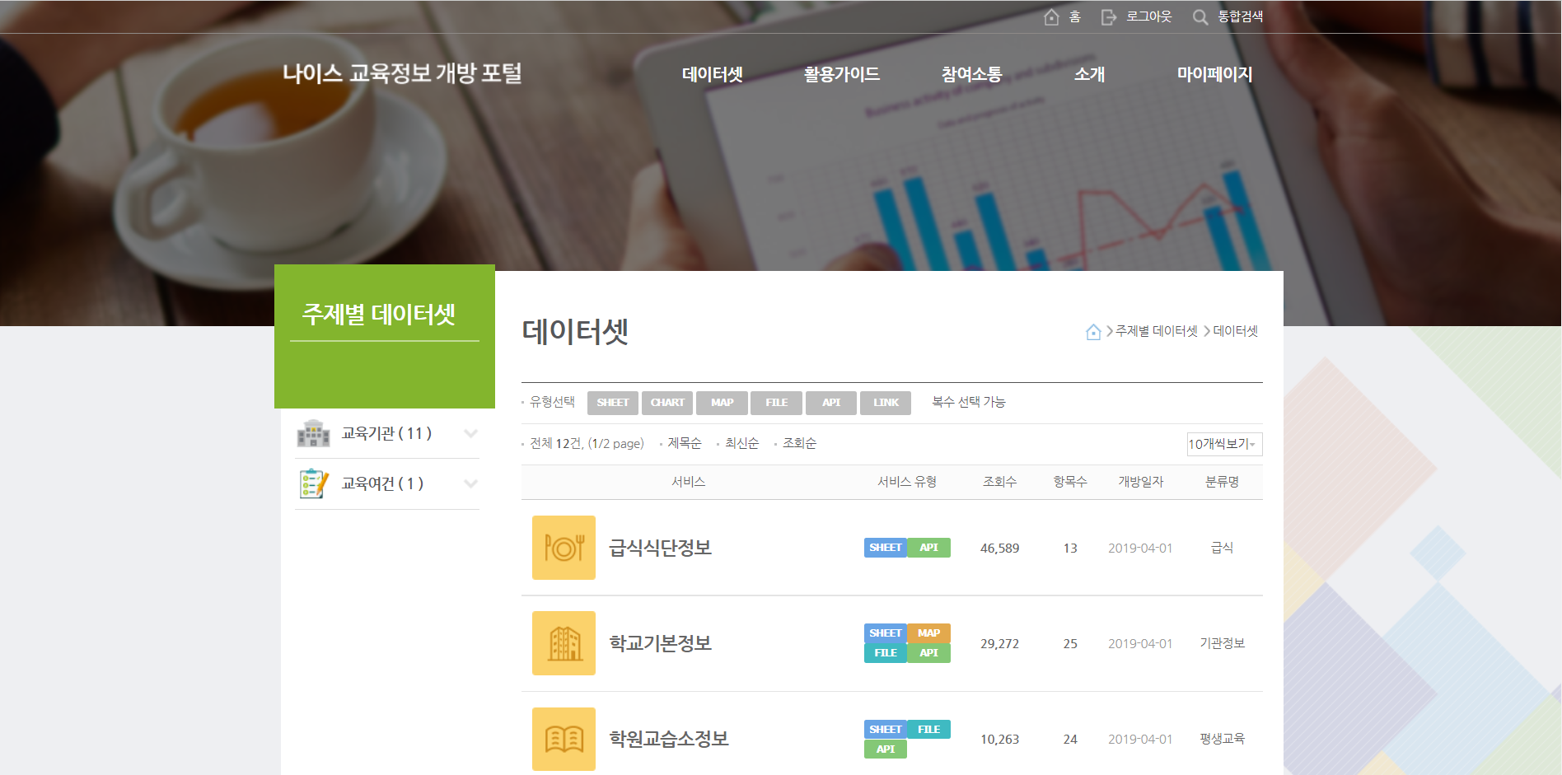
Task: Click category name 기관정보
Action: tap(1222, 643)
